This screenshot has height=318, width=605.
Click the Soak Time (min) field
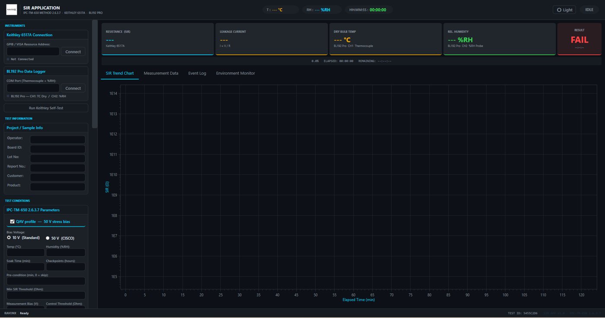pyautogui.click(x=25, y=267)
